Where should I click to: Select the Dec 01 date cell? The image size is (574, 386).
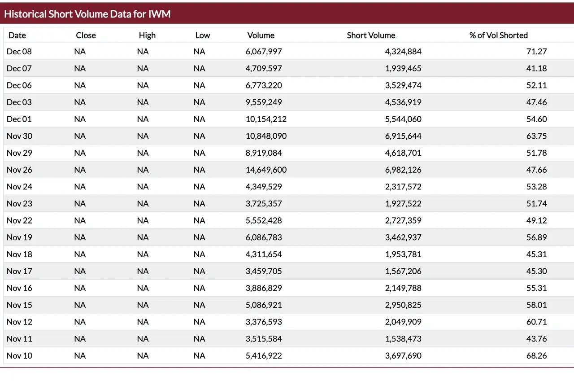coord(19,119)
